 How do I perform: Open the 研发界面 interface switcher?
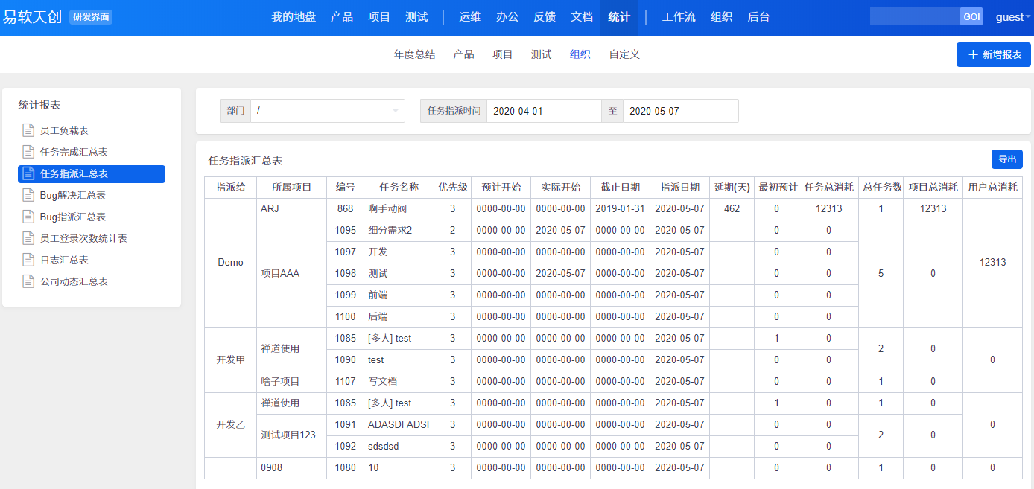coord(91,17)
